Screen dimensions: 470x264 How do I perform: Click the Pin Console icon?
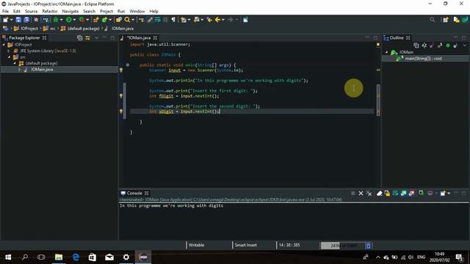coord(421,194)
